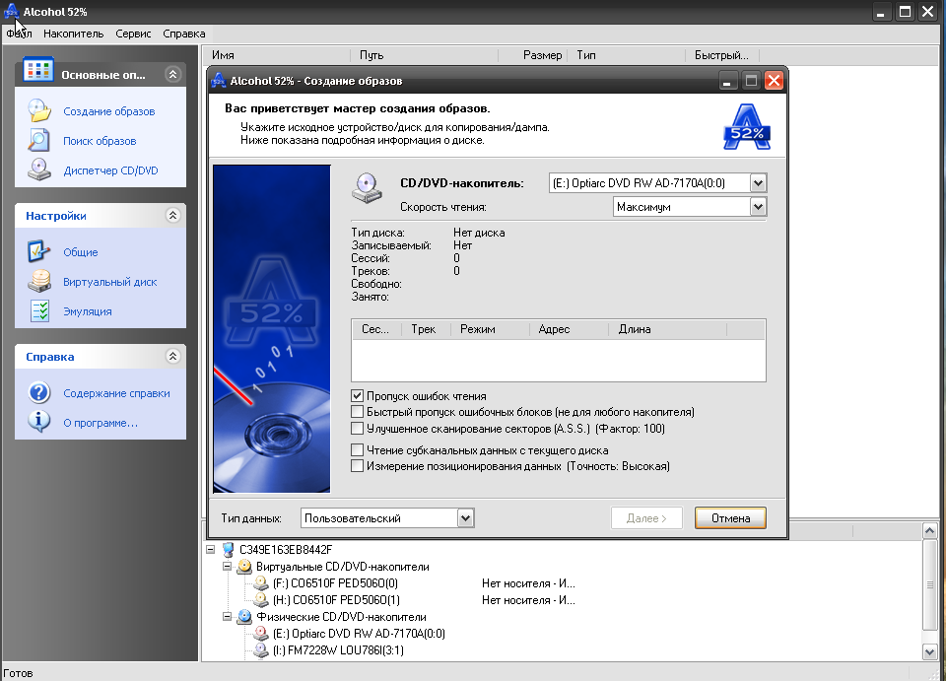Screen dimensions: 946x681
Task: Click the Alcohol 52% logo in wizard header
Action: (746, 127)
